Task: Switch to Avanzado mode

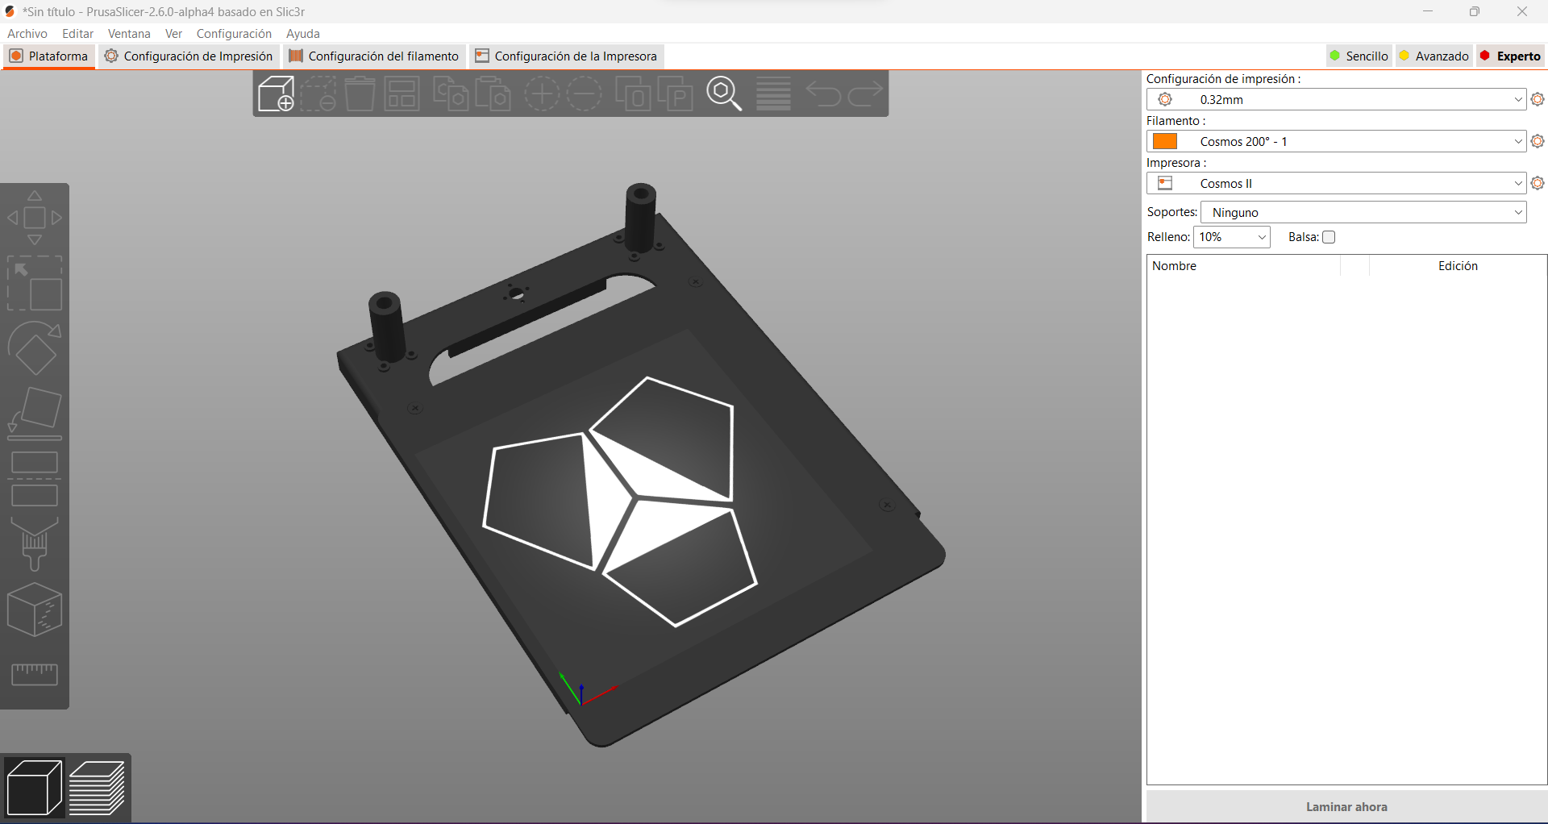Action: click(1434, 56)
